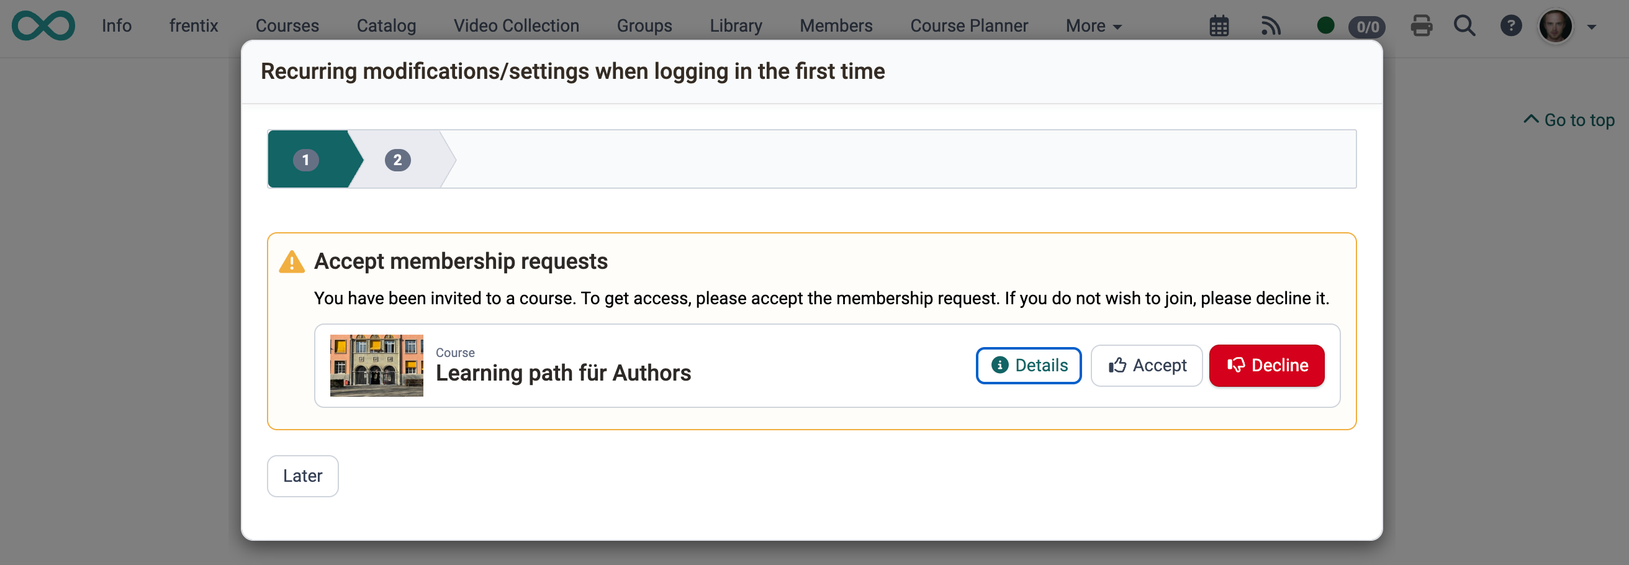Go to Courses
Image resolution: width=1629 pixels, height=565 pixels.
click(x=287, y=26)
